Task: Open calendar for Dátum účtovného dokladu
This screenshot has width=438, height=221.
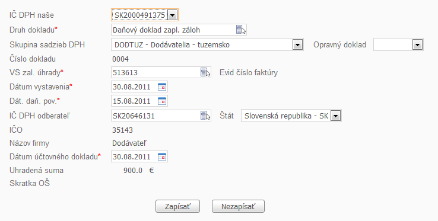Action: pyautogui.click(x=162, y=157)
